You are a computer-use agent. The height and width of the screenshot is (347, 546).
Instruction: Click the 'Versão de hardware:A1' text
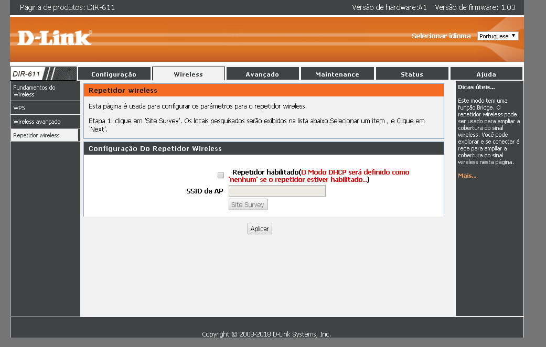click(389, 7)
